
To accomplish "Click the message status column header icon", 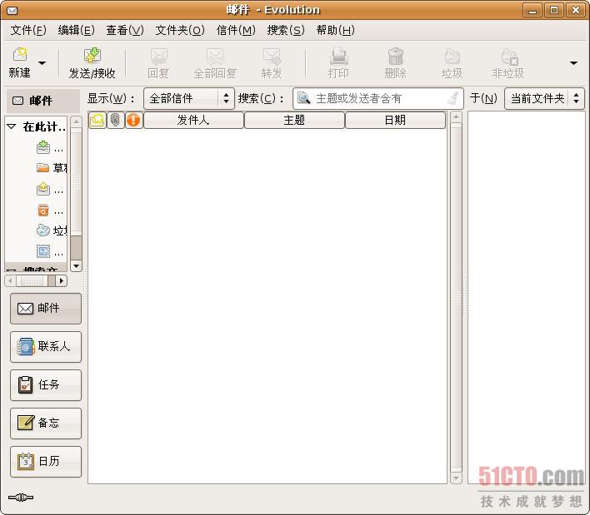I will click(x=97, y=120).
